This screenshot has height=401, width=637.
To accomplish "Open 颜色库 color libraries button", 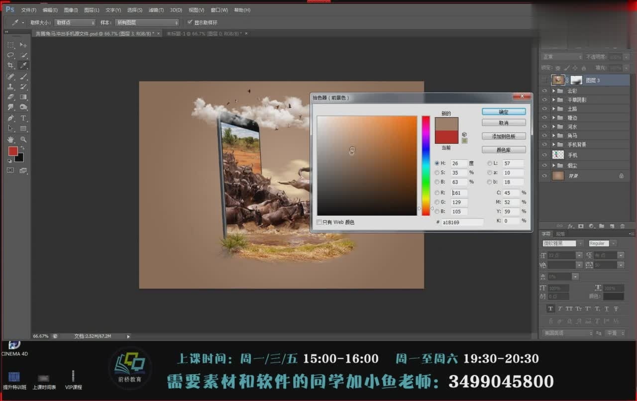I will click(x=504, y=150).
